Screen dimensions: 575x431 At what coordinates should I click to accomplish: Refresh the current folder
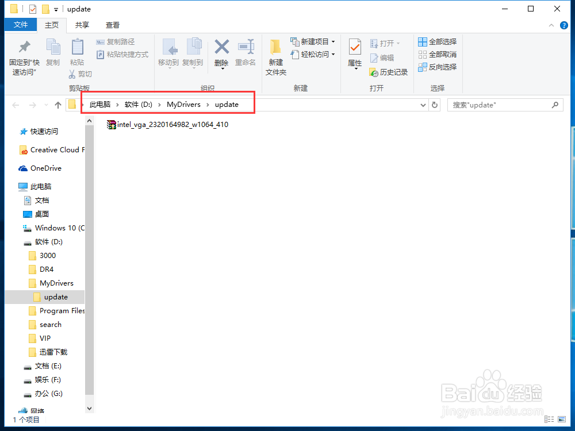[435, 105]
